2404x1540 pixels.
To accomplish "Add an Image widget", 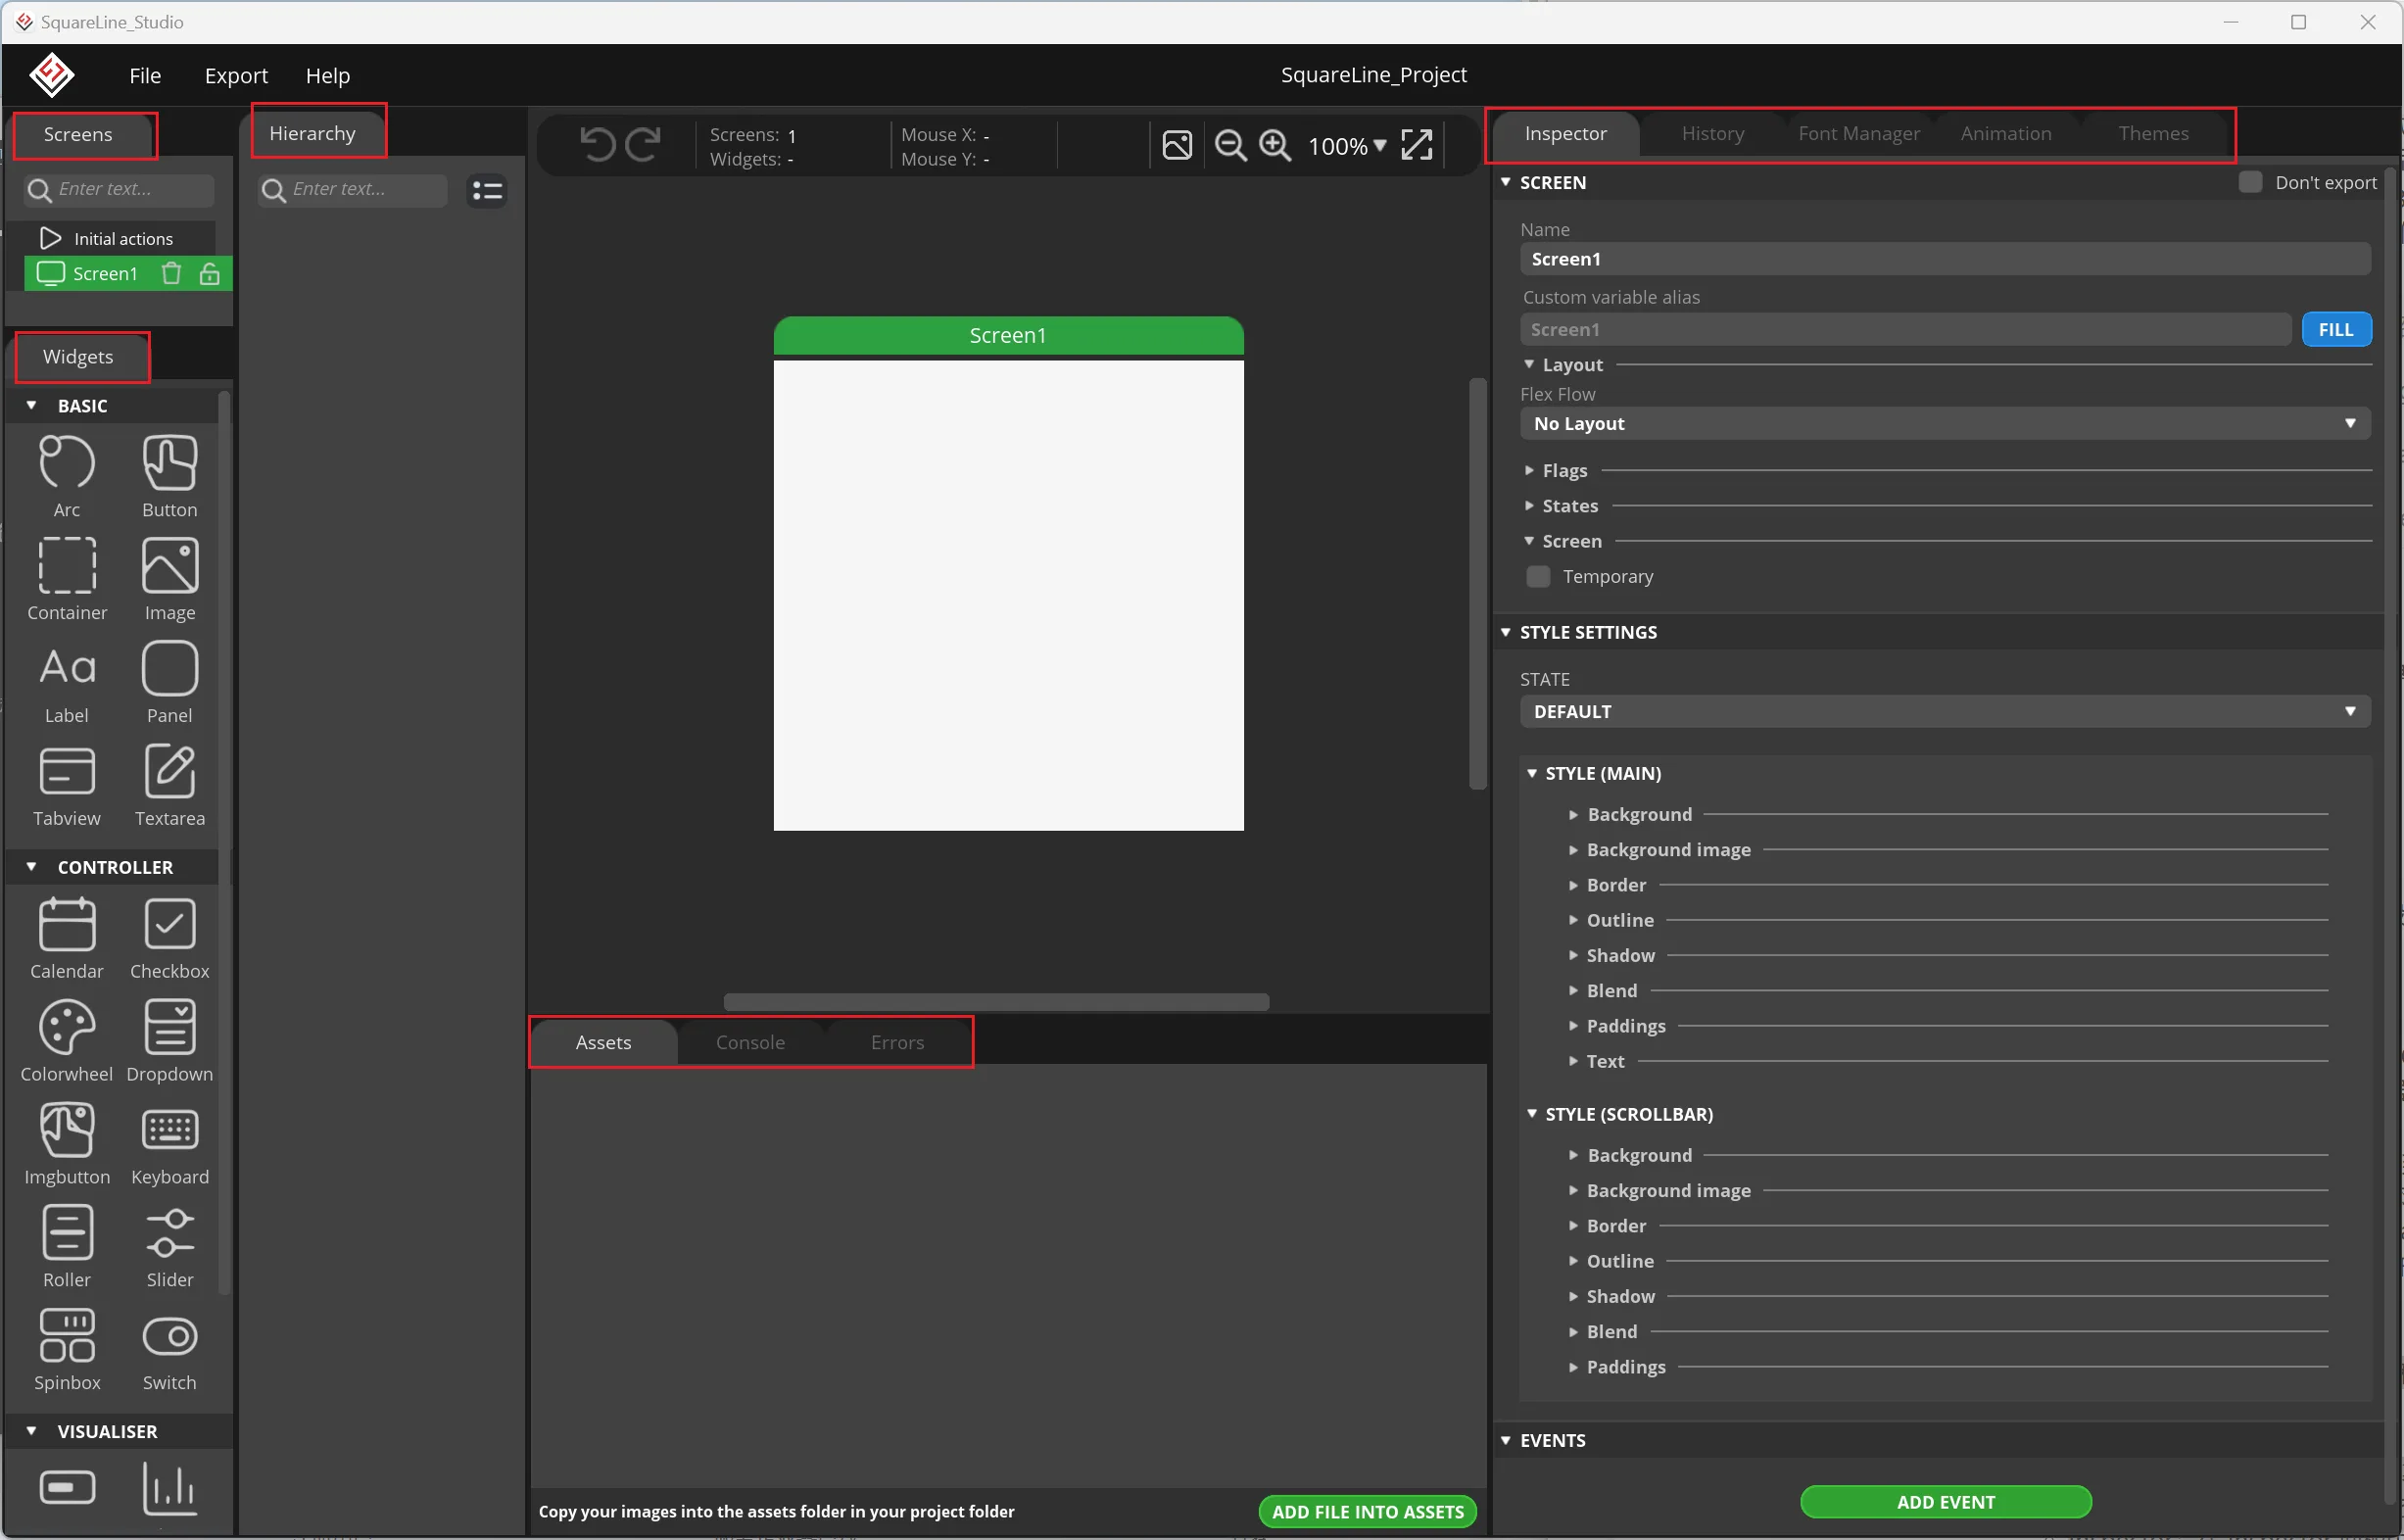I will tap(170, 579).
